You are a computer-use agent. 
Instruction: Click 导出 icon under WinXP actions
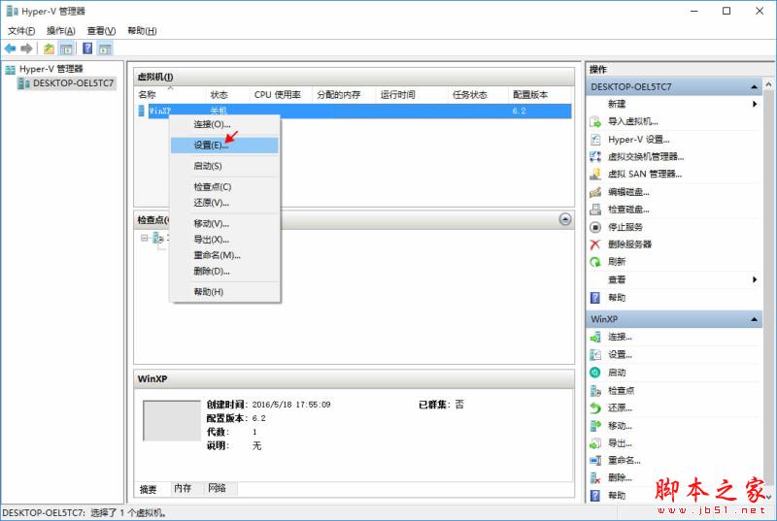(x=595, y=443)
